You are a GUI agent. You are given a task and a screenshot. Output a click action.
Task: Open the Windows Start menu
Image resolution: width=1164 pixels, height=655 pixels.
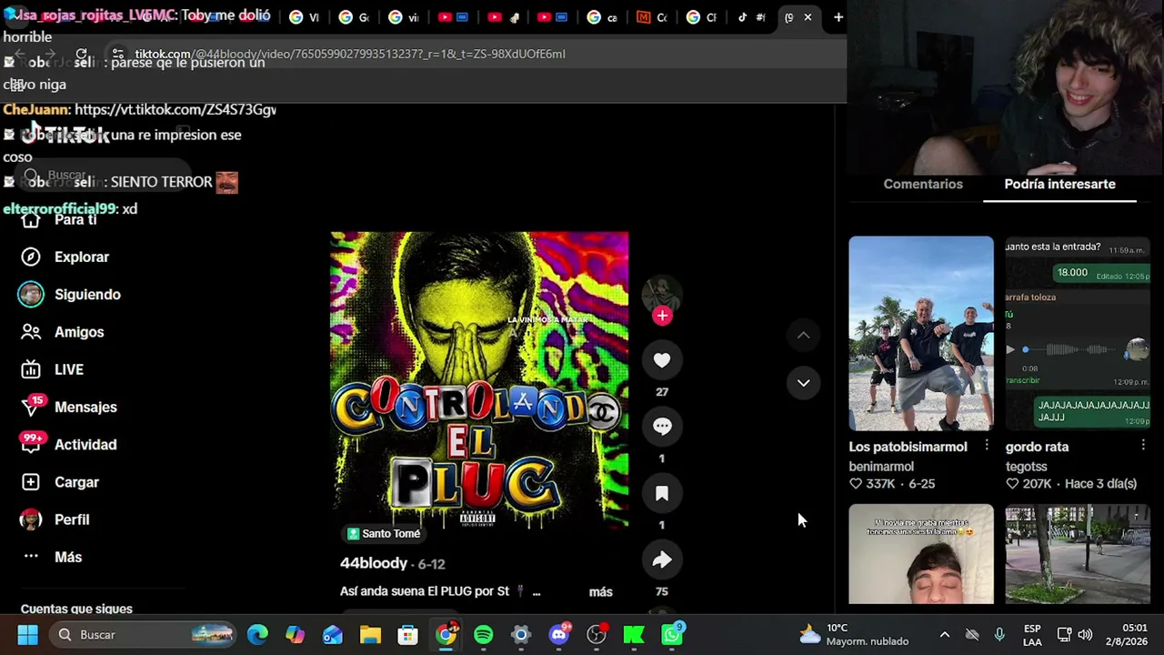coord(27,635)
